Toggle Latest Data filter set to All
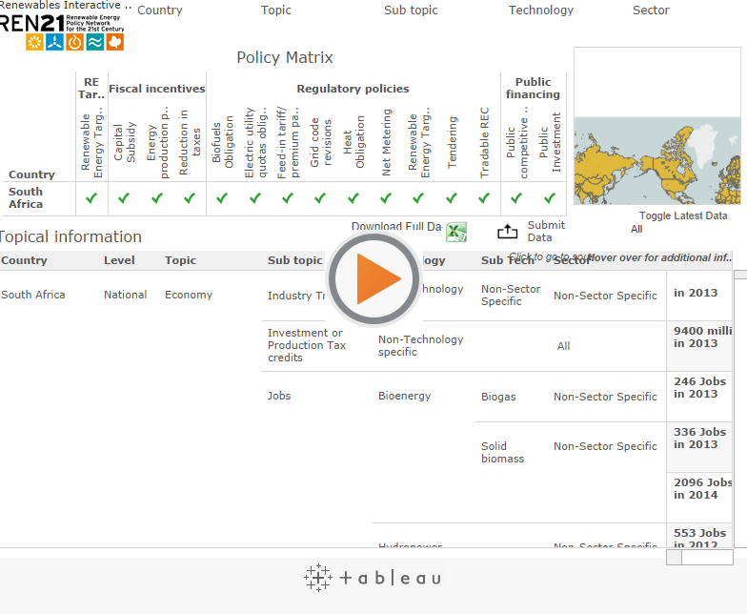Screen dimensions: 747x614 click(x=636, y=229)
